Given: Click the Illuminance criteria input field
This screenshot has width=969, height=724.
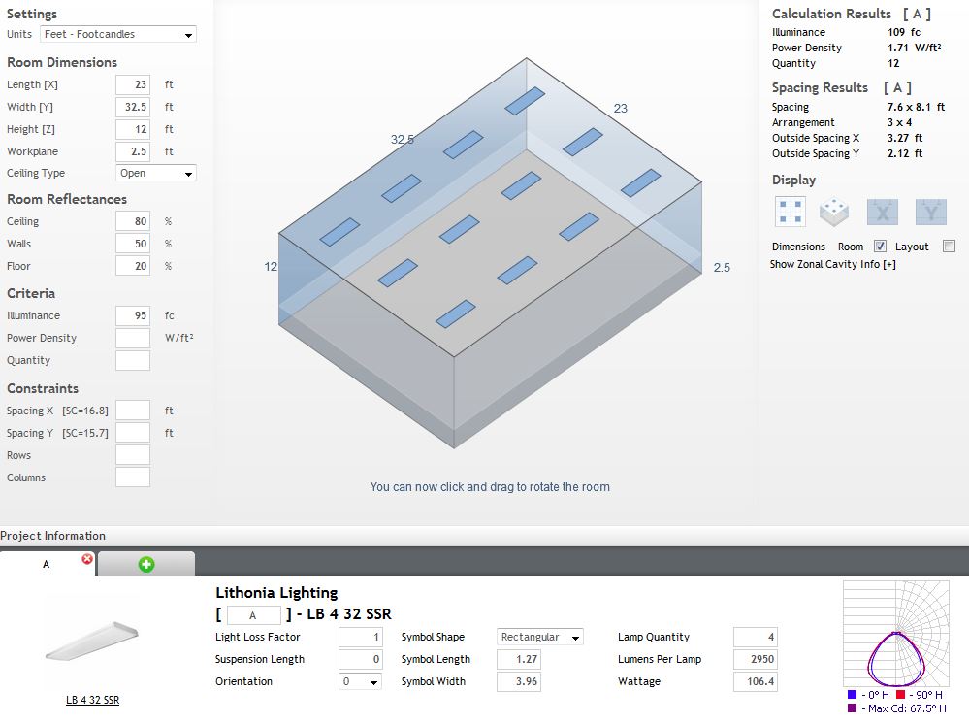Looking at the screenshot, I should tap(133, 316).
